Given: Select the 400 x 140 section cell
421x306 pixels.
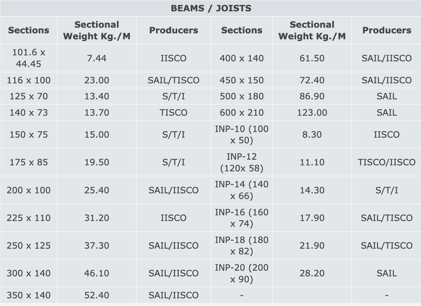Looking at the screenshot, I should tap(241, 58).
